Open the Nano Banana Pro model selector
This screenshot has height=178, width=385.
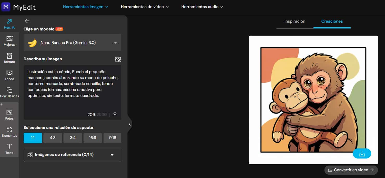pyautogui.click(x=72, y=43)
